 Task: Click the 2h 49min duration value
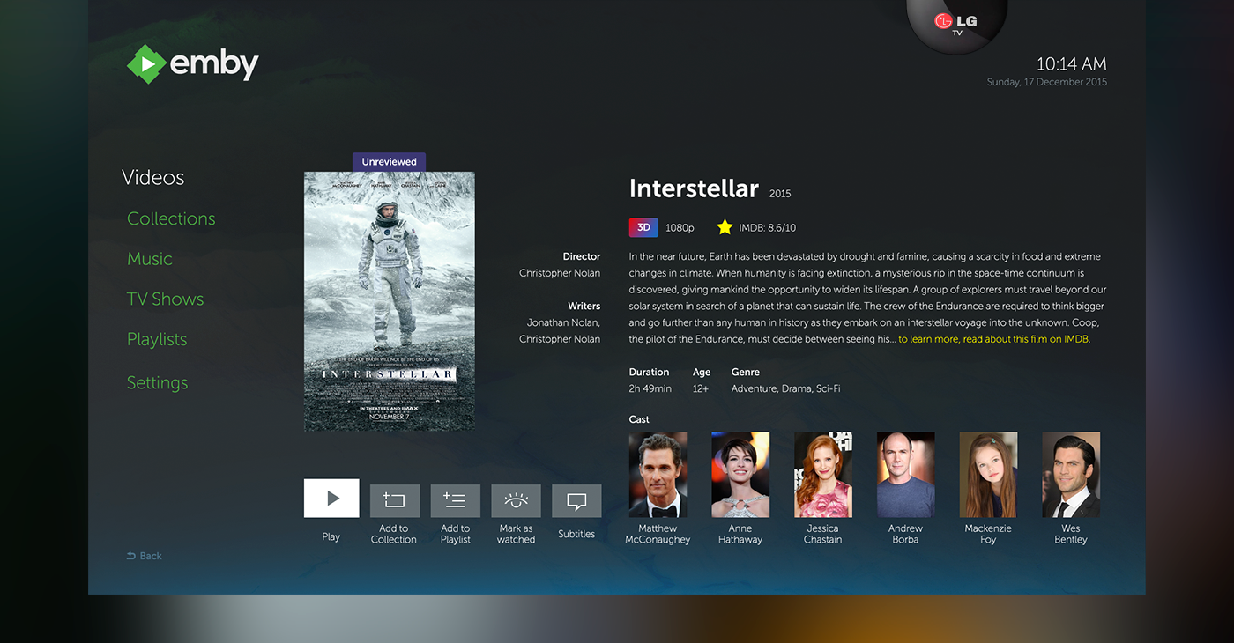650,388
